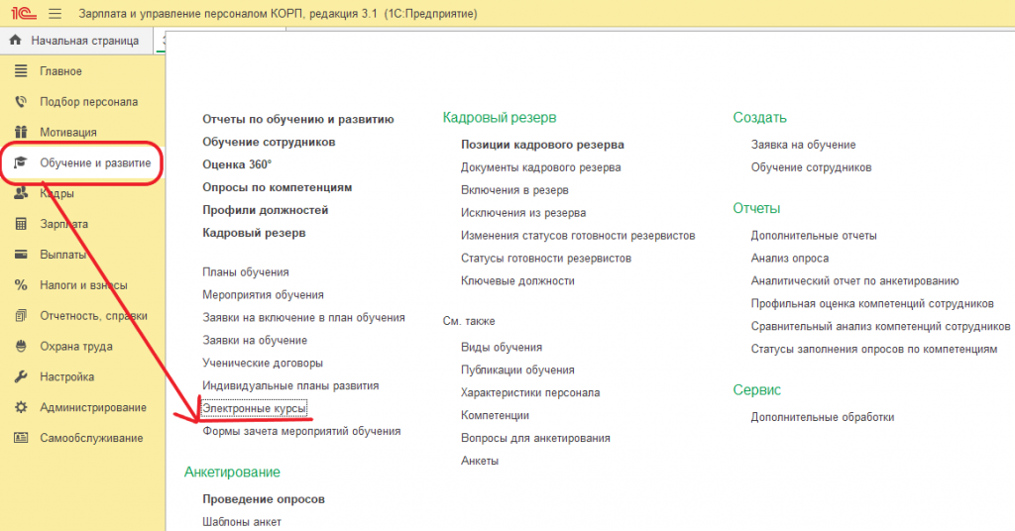
Task: Click the Администрирование gear icon
Action: pos(21,407)
